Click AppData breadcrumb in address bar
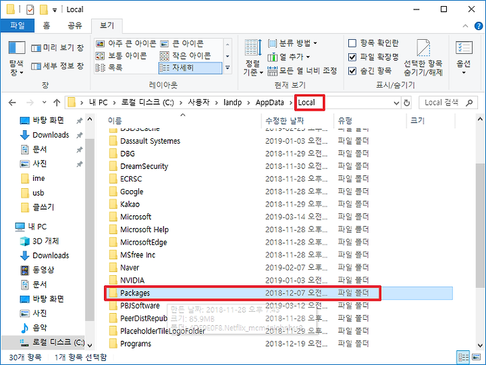The height and width of the screenshot is (365, 486). pyautogui.click(x=269, y=103)
